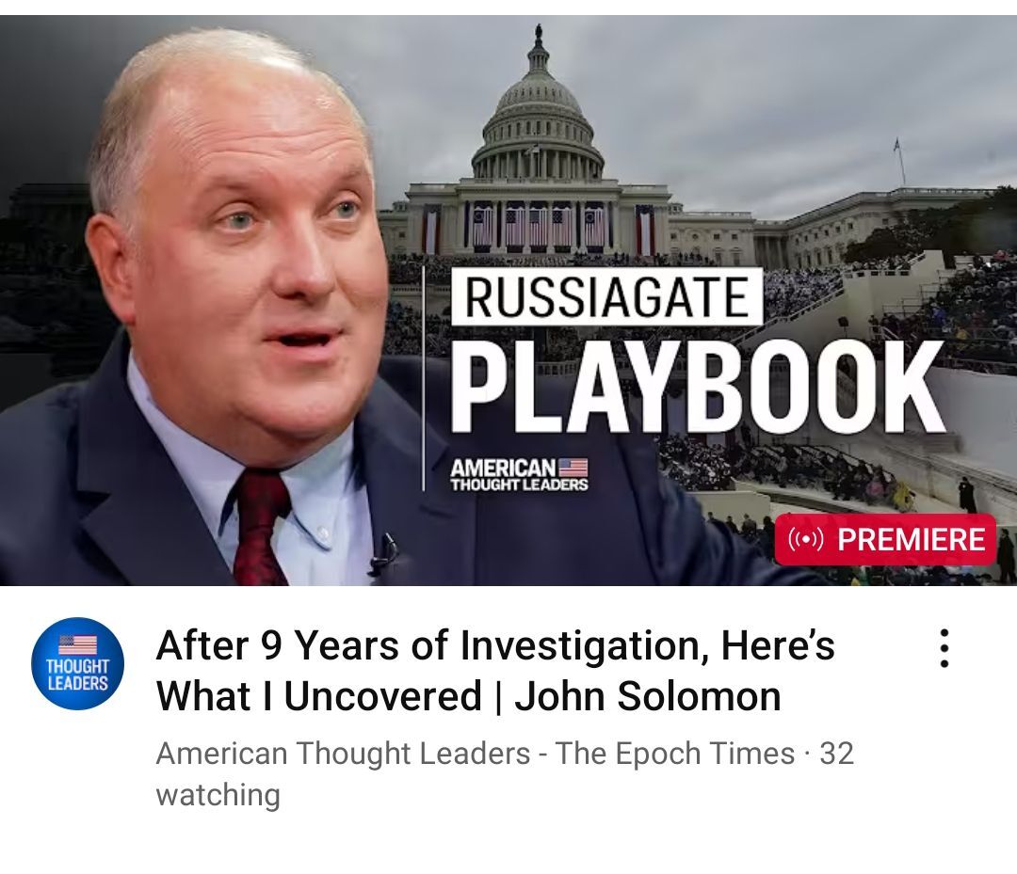Click the word watching below channel name
The image size is (1017, 874).
(x=218, y=795)
